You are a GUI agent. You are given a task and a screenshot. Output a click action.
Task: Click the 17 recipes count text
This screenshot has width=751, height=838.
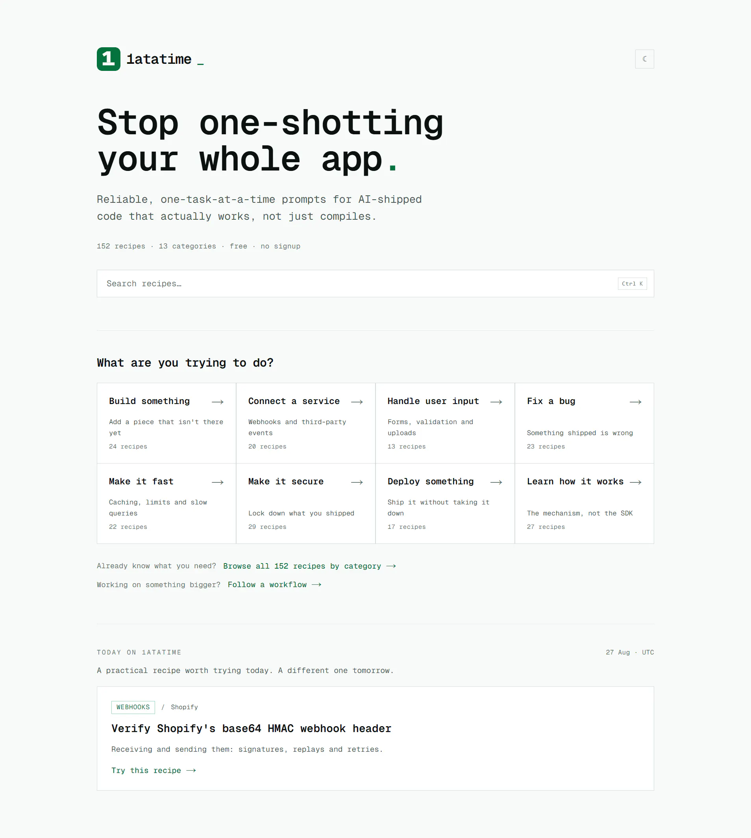(x=407, y=527)
